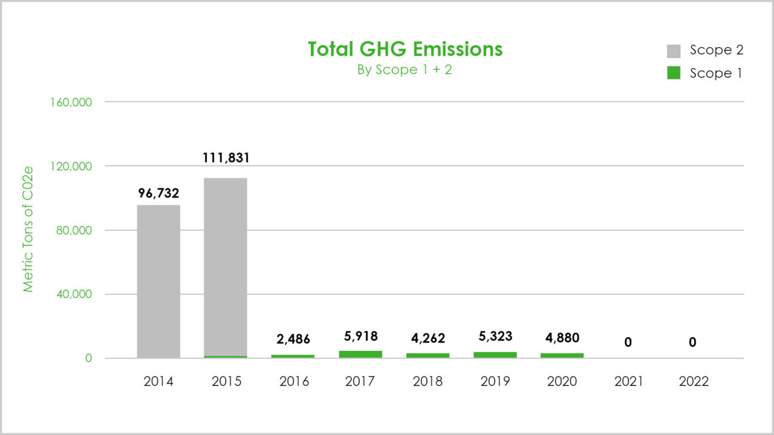
Task: Click the By Scope 1 + 2 subtitle
Action: click(x=405, y=69)
